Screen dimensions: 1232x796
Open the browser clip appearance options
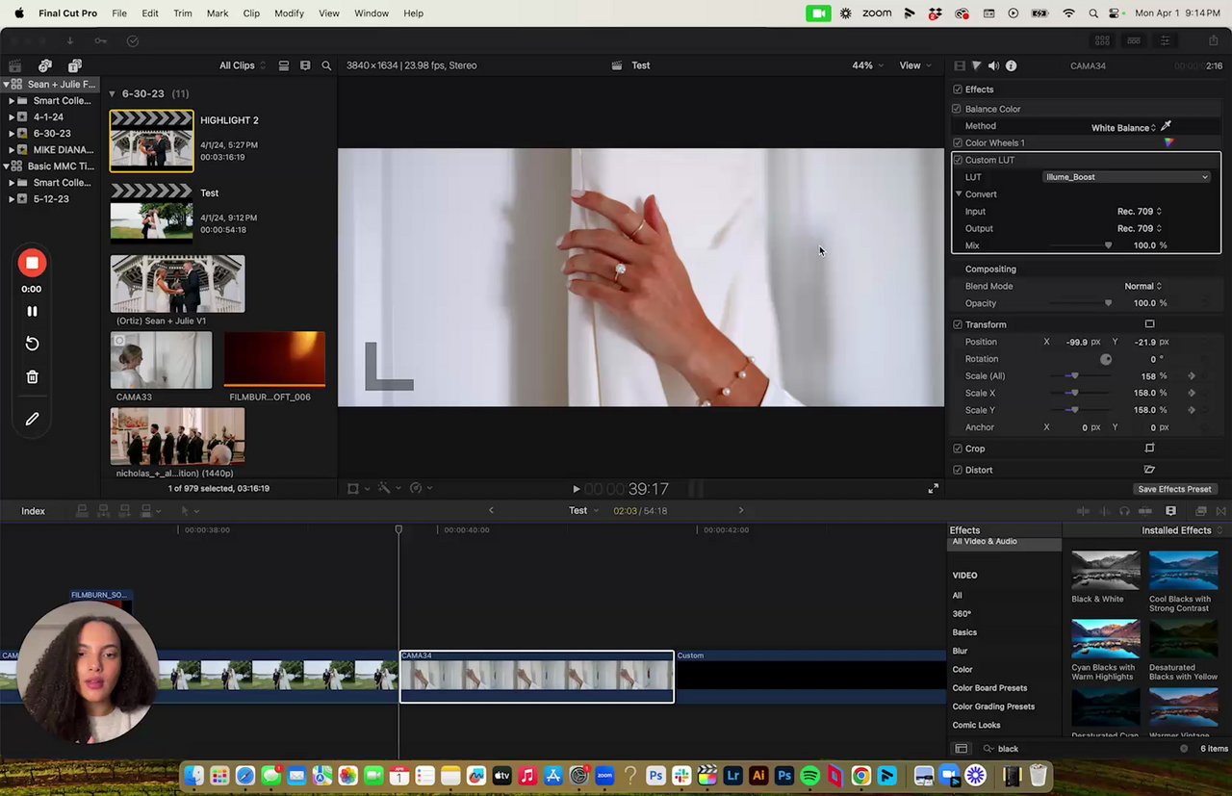point(305,65)
